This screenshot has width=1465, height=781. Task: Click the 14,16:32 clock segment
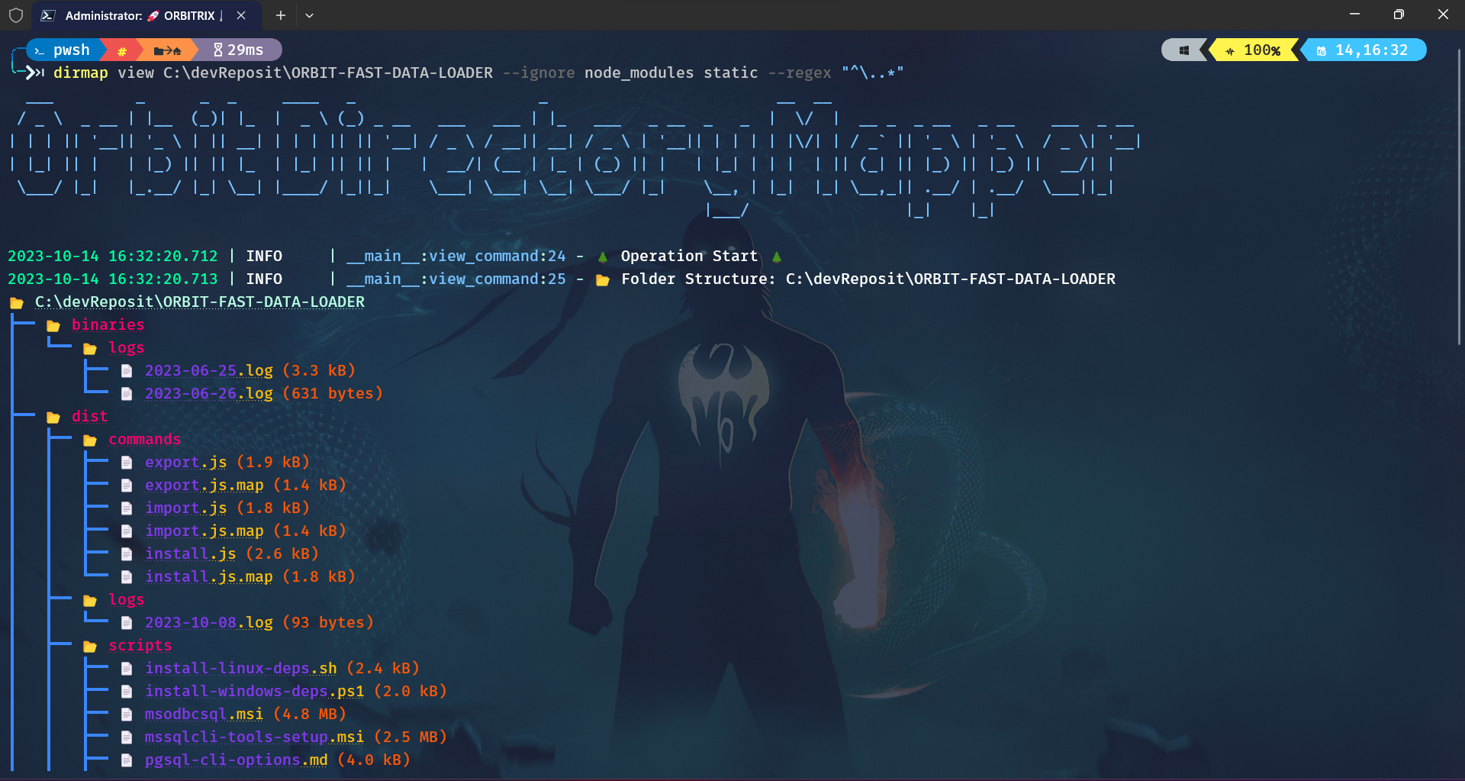(x=1364, y=50)
